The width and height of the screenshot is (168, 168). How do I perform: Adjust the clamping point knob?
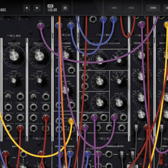tap(100, 103)
